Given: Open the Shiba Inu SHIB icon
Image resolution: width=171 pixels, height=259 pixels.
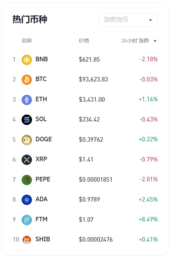Looking at the screenshot, I should [27, 240].
